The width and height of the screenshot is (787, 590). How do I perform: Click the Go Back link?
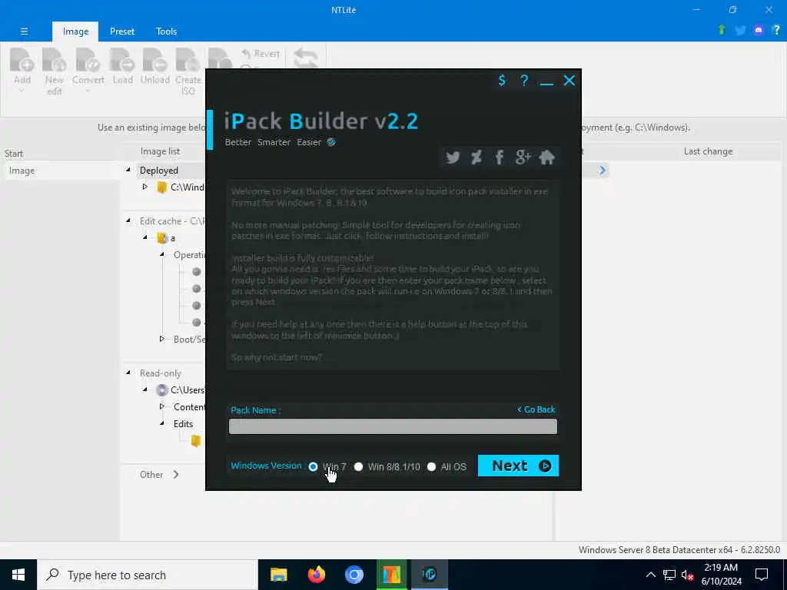pyautogui.click(x=536, y=409)
